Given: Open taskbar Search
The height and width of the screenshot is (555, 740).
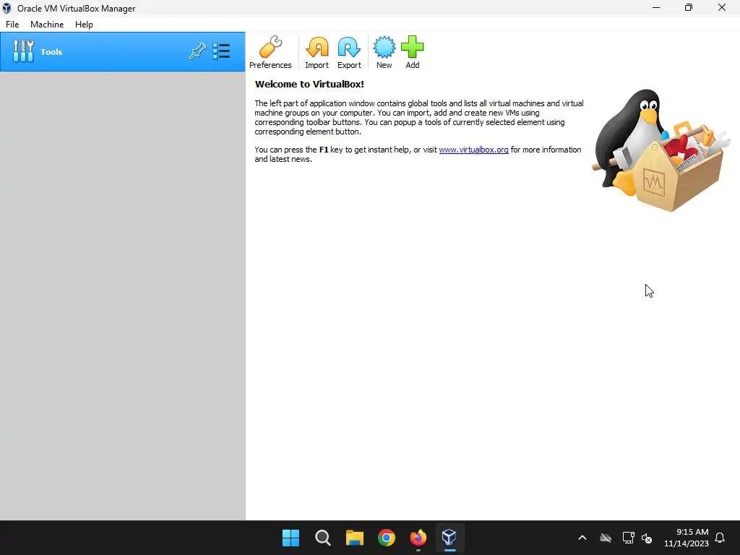Looking at the screenshot, I should point(323,538).
